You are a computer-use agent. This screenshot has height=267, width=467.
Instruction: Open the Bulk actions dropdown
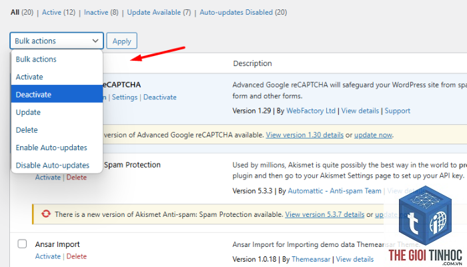[57, 41]
